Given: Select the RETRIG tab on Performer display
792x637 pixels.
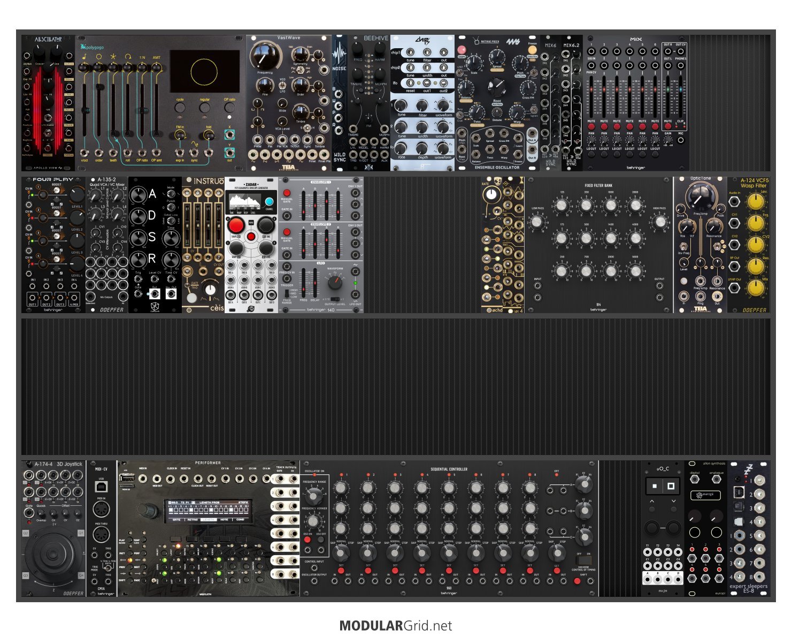Looking at the screenshot, I should point(192,519).
